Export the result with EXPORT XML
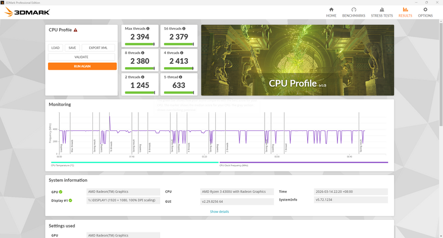The image size is (443, 238). (99, 48)
